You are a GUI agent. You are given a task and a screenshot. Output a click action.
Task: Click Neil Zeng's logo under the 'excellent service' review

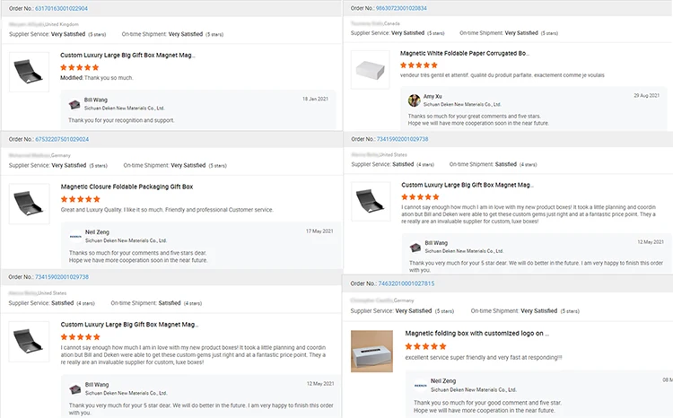(420, 385)
